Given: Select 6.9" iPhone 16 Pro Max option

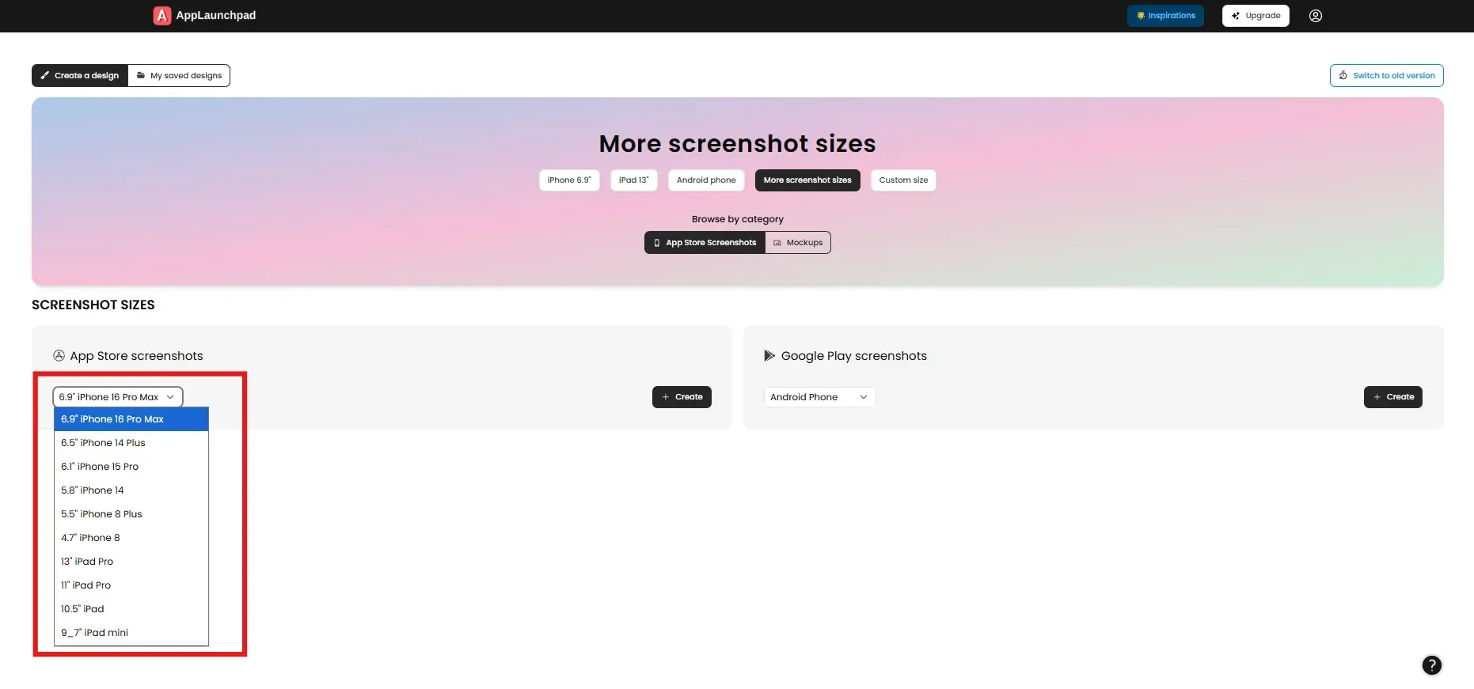Looking at the screenshot, I should pyautogui.click(x=131, y=419).
